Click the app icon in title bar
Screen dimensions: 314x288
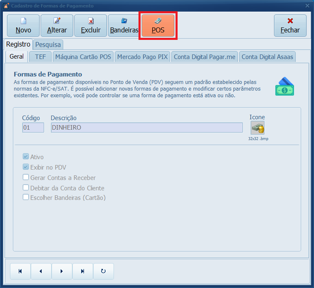6,6
